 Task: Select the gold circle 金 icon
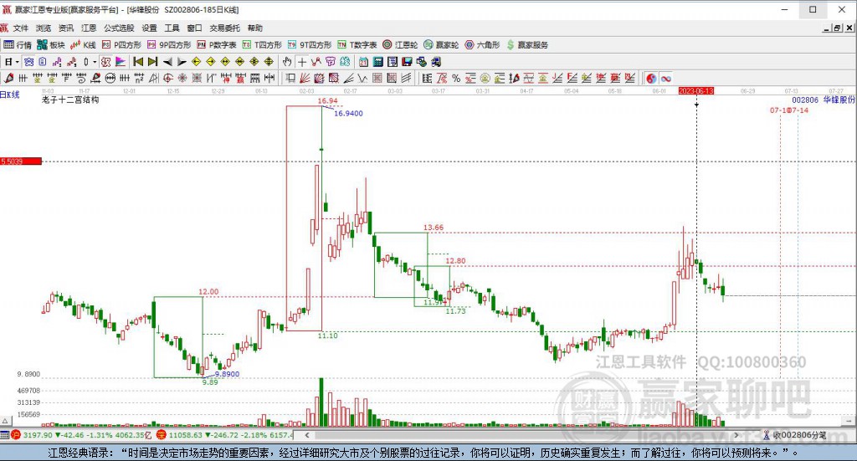tap(485, 78)
